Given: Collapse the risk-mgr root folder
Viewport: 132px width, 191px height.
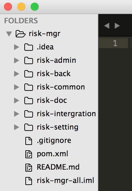Looking at the screenshot, I should 9,34.
